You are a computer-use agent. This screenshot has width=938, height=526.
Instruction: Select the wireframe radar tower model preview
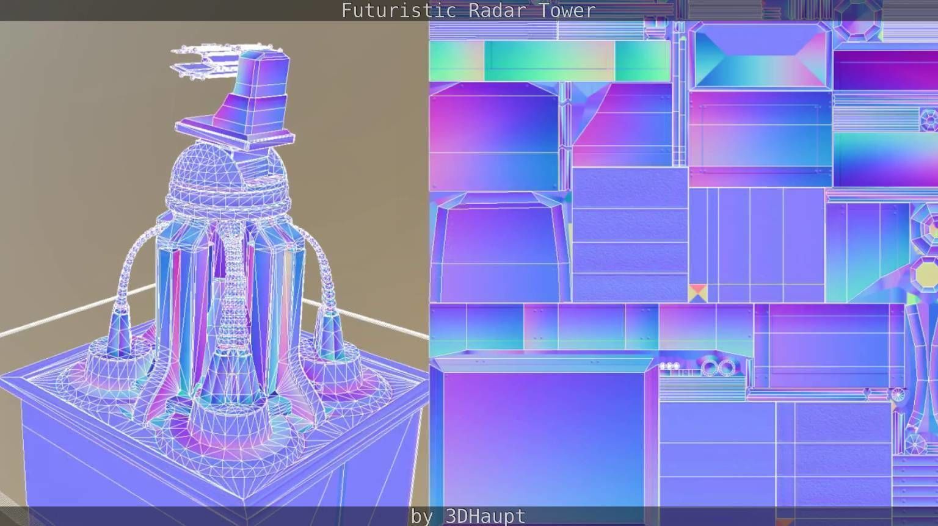214,273
